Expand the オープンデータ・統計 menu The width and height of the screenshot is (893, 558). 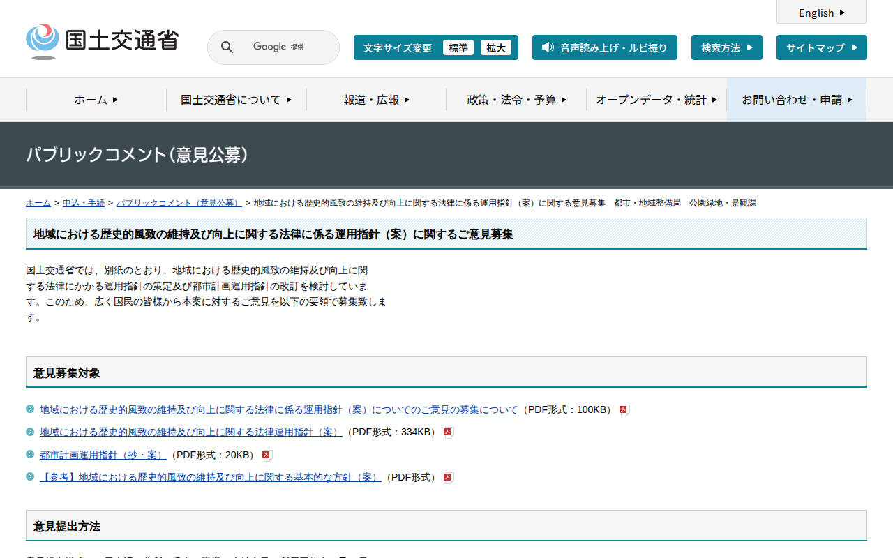point(656,100)
